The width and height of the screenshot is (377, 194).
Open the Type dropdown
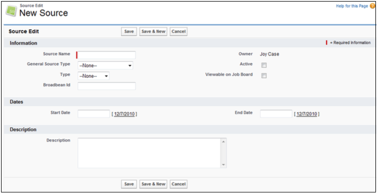pyautogui.click(x=93, y=76)
